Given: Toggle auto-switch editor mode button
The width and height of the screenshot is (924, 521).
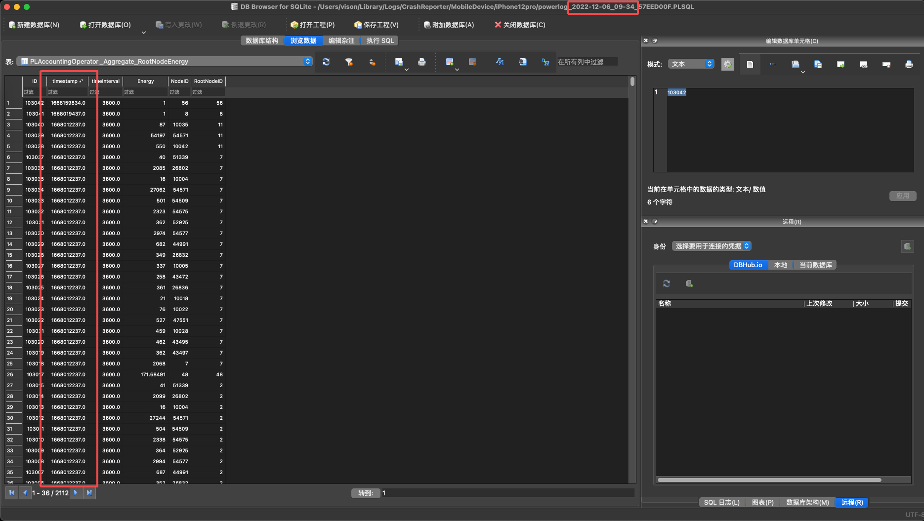Looking at the screenshot, I should click(727, 64).
